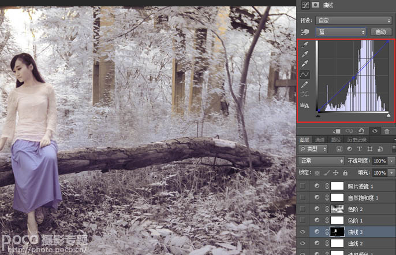Click the top-right endpoint of the curve

tap(388, 41)
